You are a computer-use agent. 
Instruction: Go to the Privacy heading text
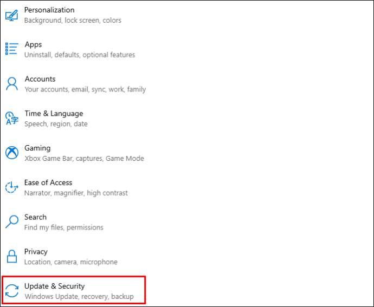pos(36,252)
